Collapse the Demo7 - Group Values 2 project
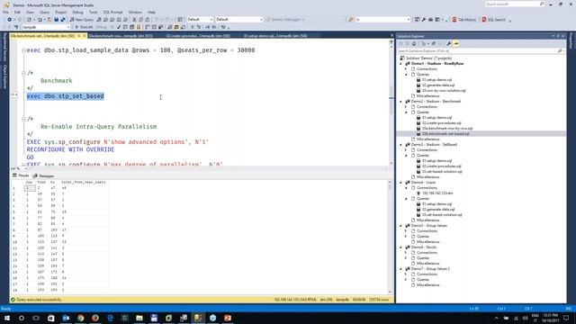 pos(401,269)
